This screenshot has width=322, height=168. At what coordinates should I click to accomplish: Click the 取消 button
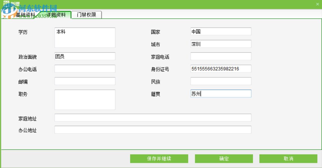coord(289,159)
